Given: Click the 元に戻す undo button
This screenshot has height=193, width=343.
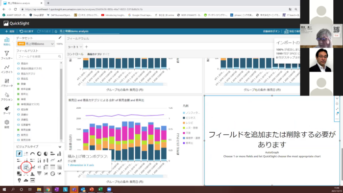Looking at the screenshot, I should coord(26,31).
